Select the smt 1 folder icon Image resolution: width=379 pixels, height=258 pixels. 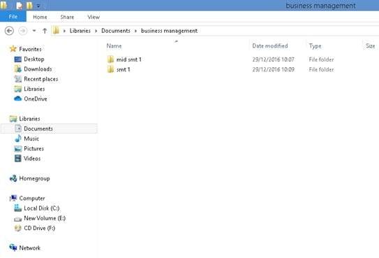click(x=111, y=69)
